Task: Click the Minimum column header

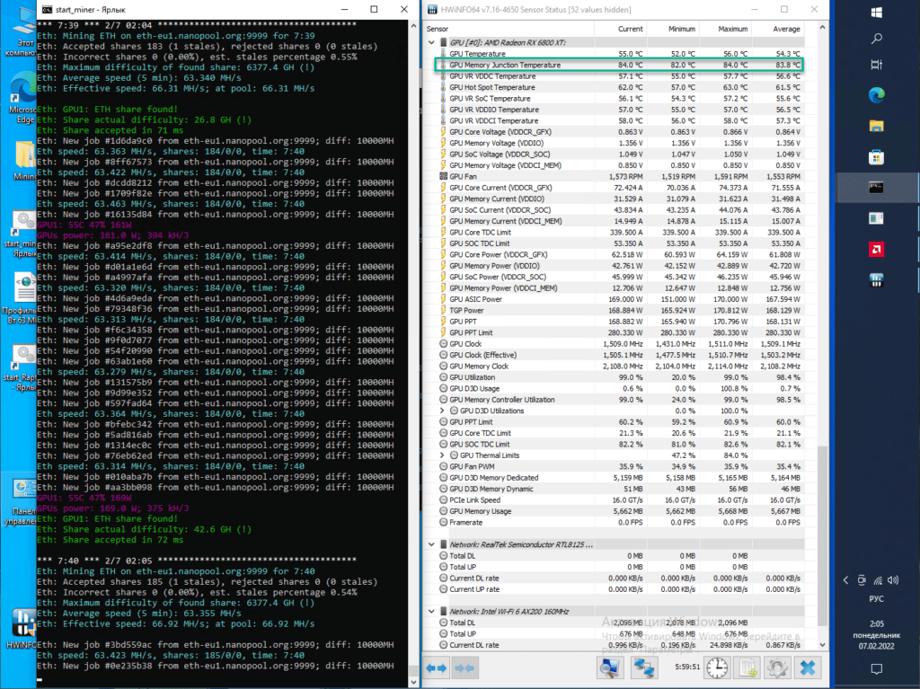Action: (673, 29)
